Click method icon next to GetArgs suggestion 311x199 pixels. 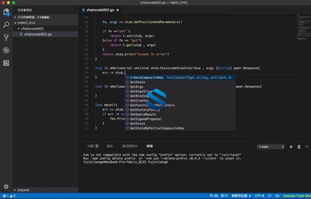pos(128,87)
